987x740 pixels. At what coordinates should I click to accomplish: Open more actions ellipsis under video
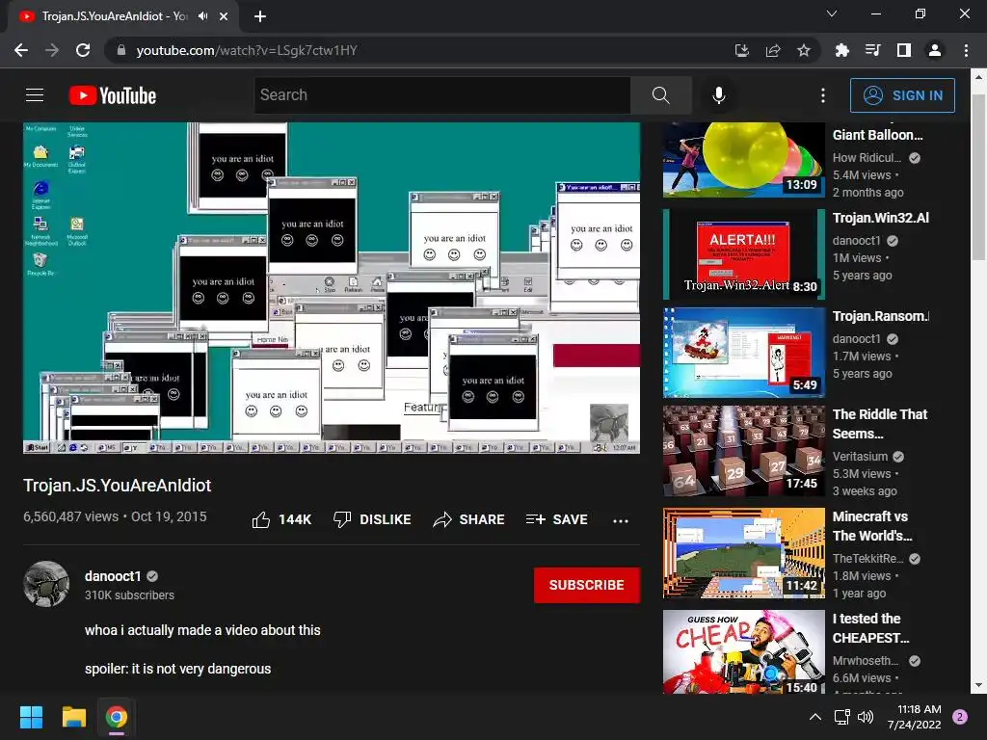click(621, 520)
